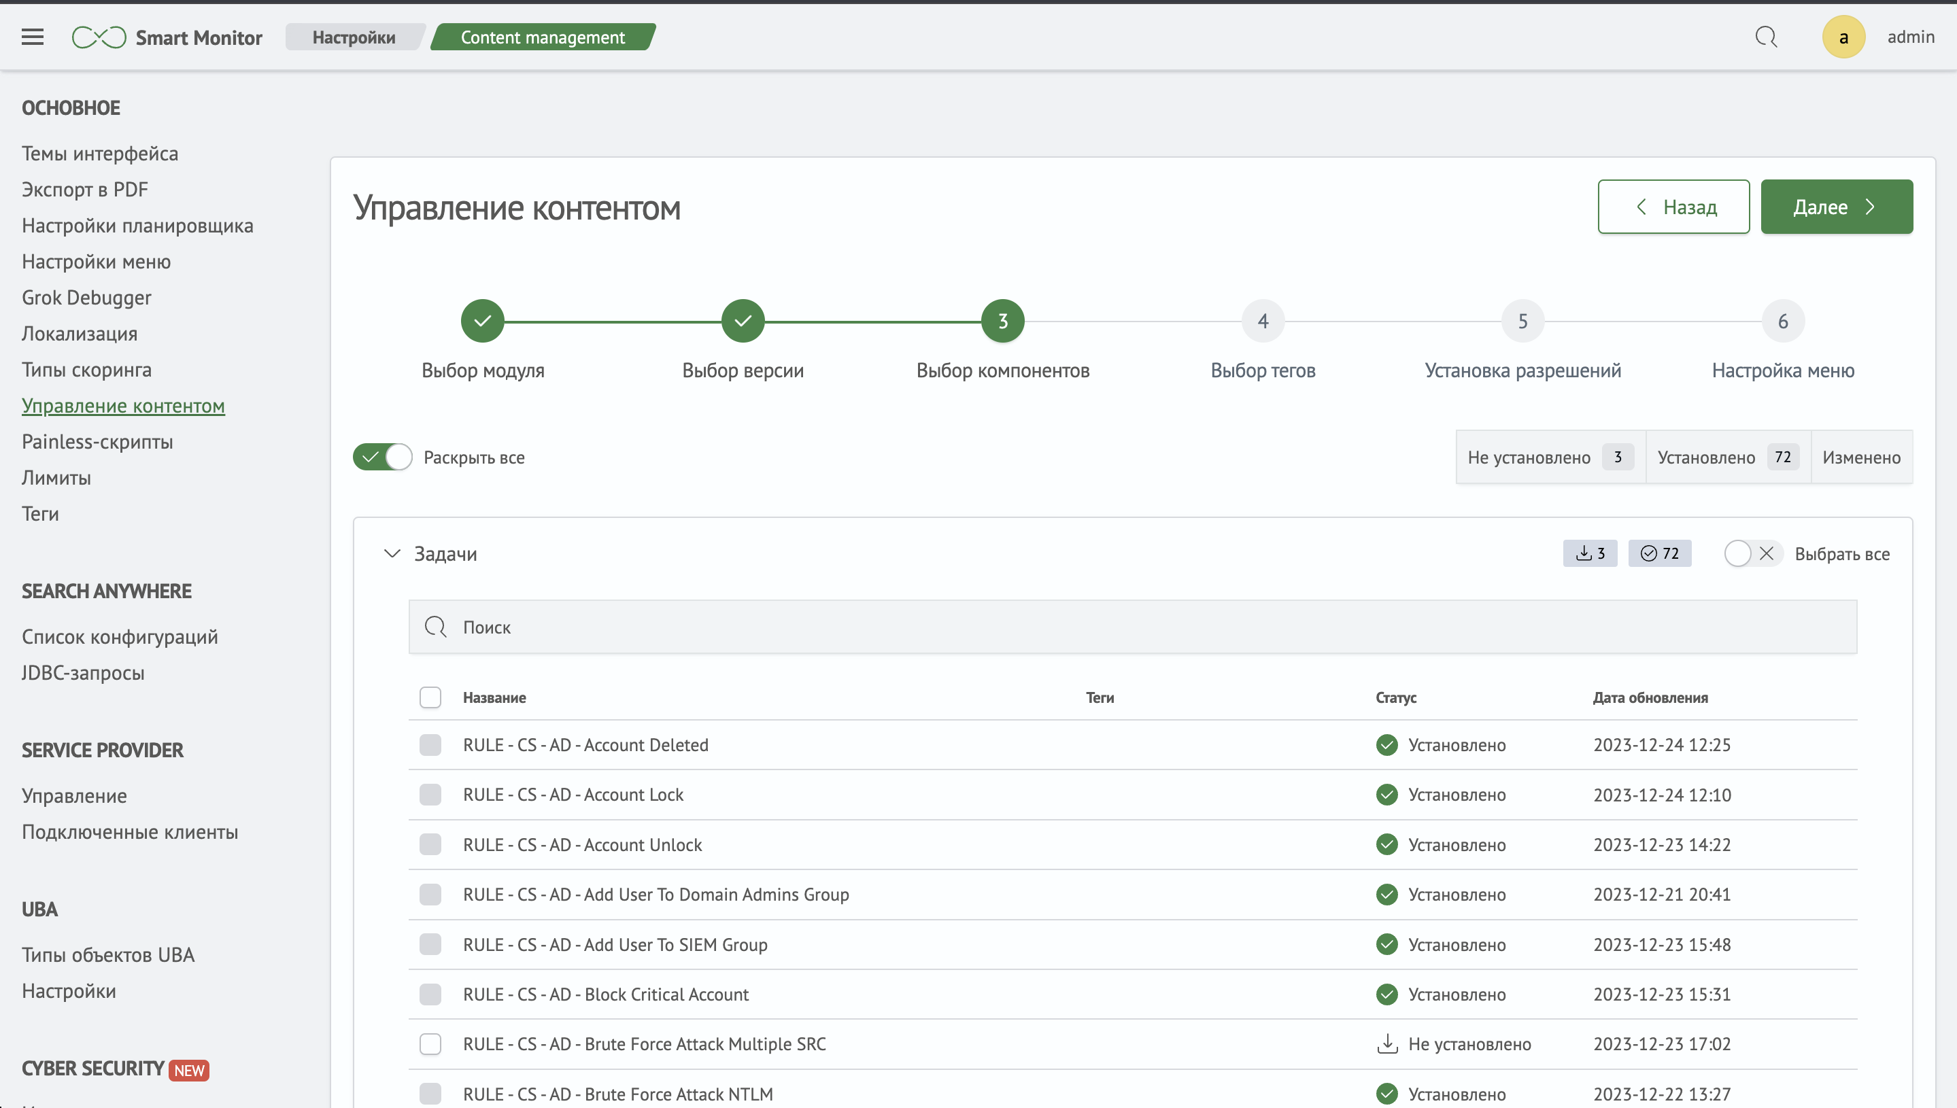
Task: Open 'Управление контентом' sidebar link
Action: click(x=123, y=406)
